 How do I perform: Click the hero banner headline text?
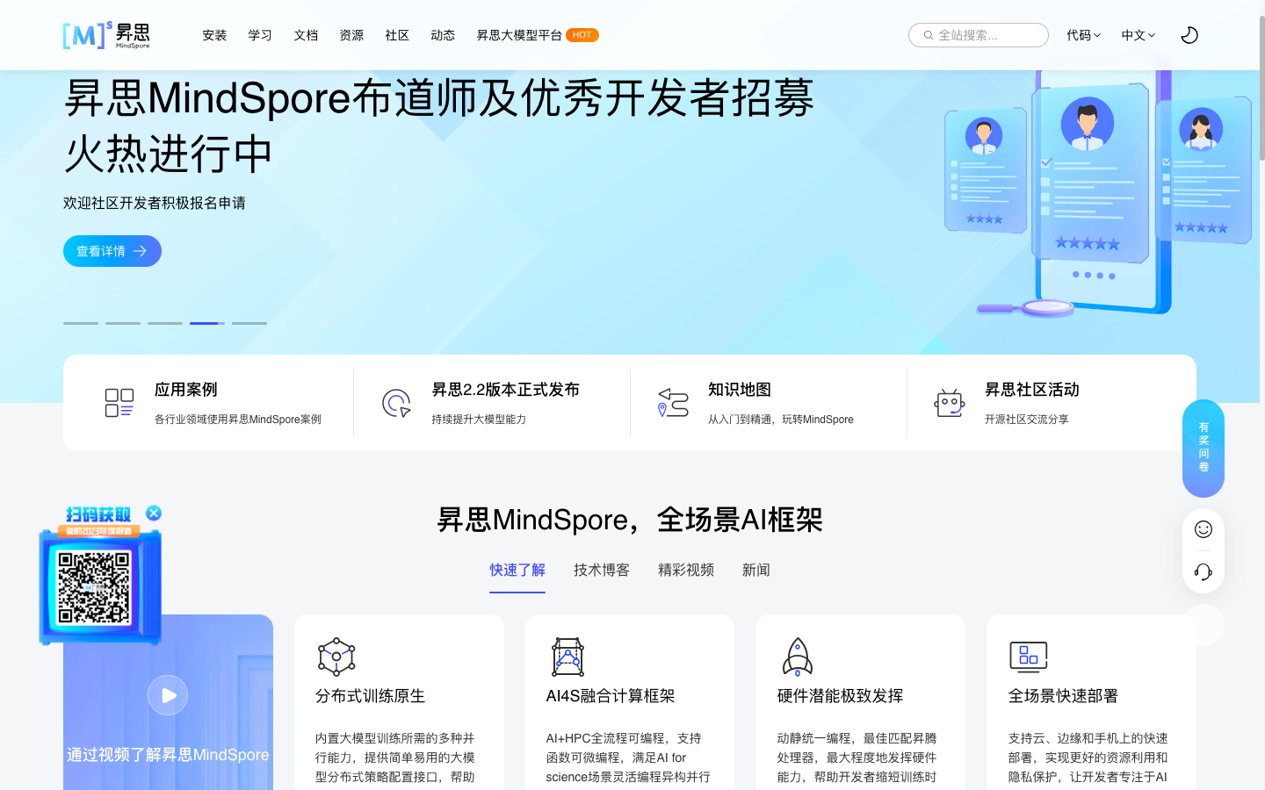pyautogui.click(x=439, y=126)
